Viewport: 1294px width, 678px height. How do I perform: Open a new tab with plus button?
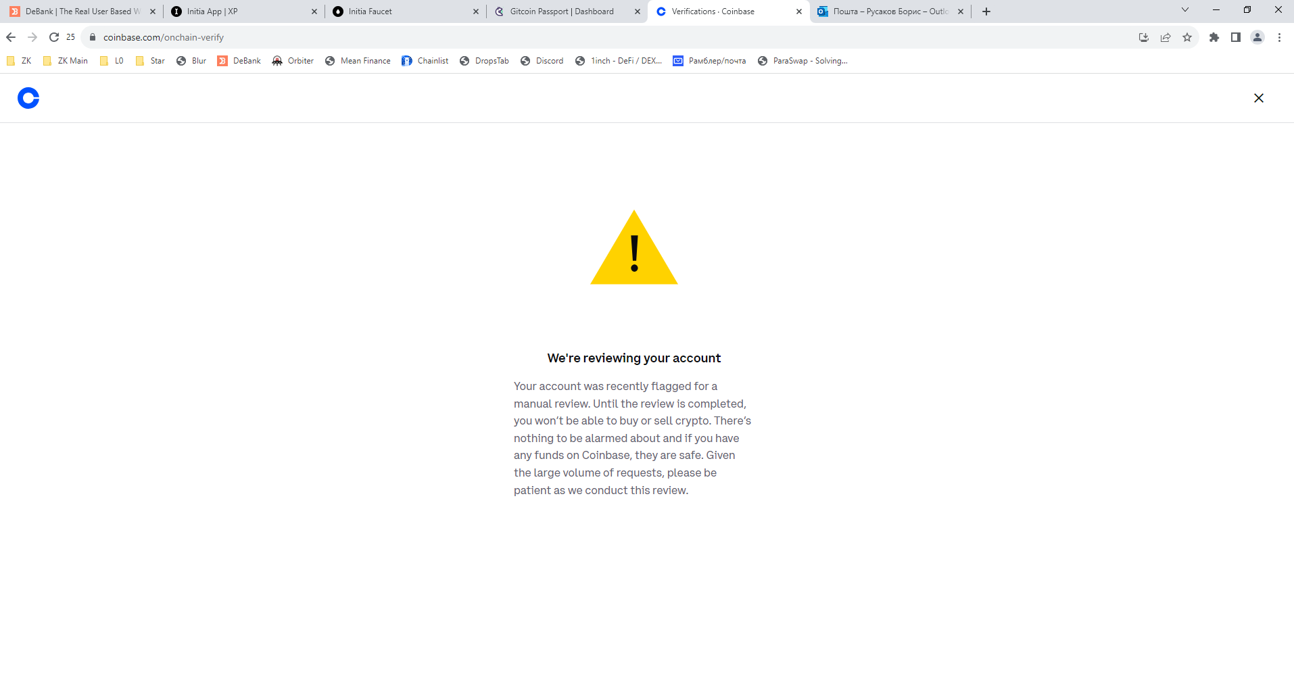(986, 11)
